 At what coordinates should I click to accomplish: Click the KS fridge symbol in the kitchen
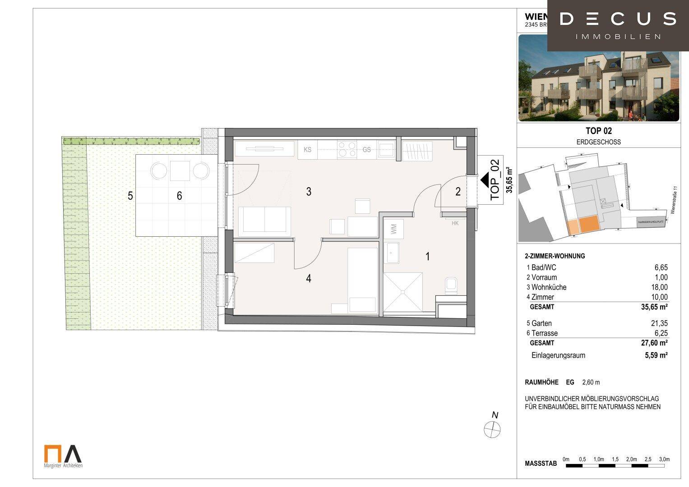click(307, 149)
